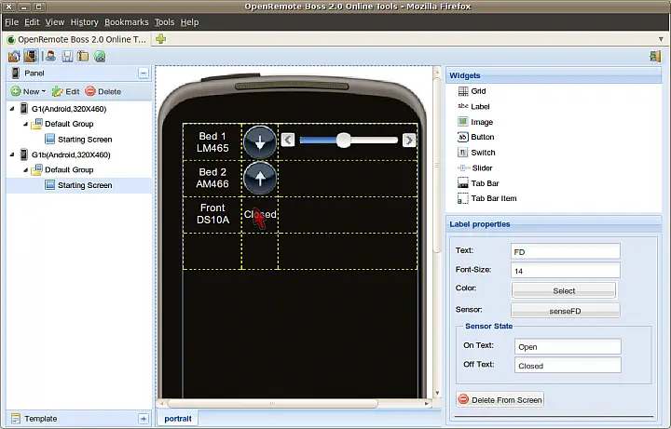671x429 pixels.
Task: Select the Slider widget
Action: [475, 168]
